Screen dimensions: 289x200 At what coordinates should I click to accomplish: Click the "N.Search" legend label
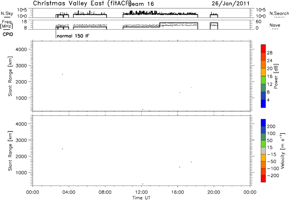(279, 13)
